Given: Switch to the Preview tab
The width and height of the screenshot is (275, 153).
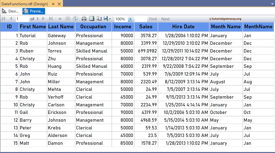Looking at the screenshot, I should coord(34,11).
